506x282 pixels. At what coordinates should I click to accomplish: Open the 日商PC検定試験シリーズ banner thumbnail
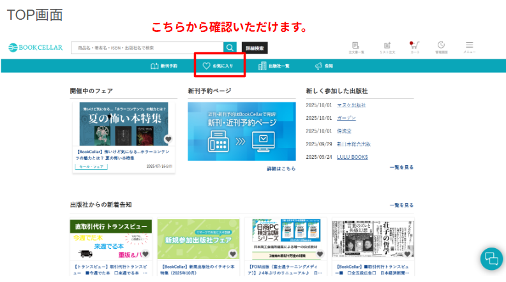tap(286, 239)
